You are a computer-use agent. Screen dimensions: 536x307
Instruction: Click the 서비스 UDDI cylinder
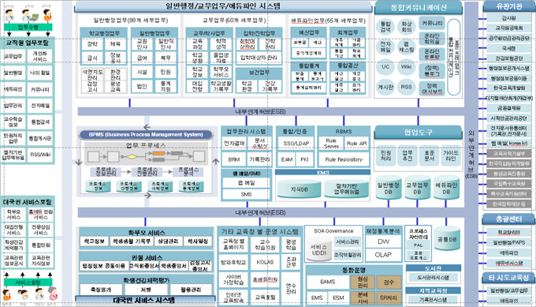[x=318, y=249]
